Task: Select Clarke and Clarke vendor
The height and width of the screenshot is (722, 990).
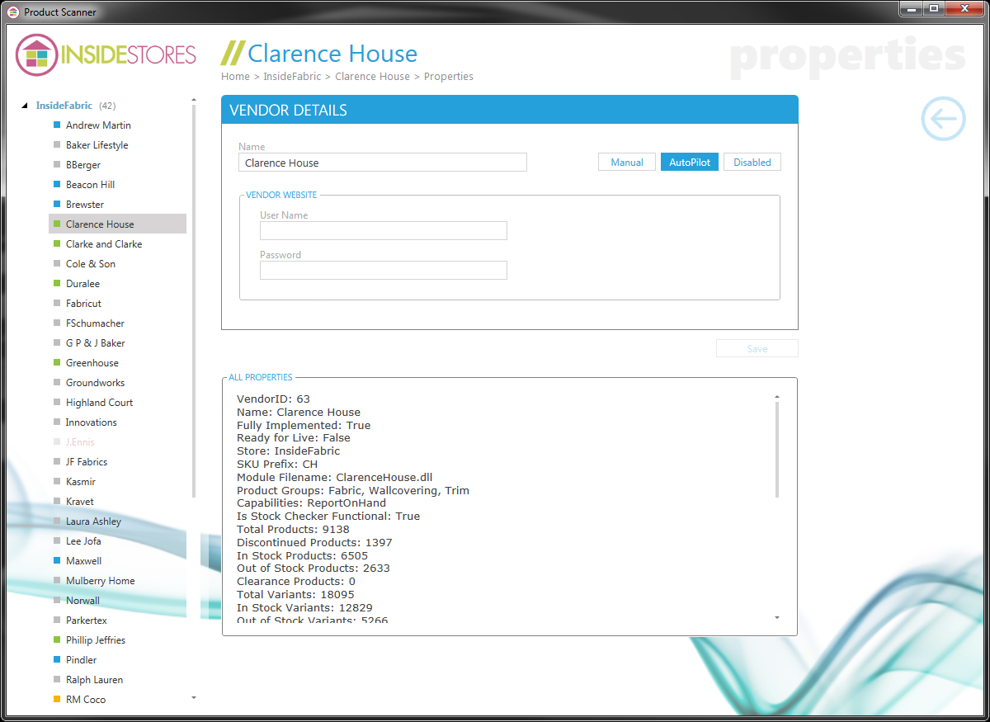Action: coord(104,244)
